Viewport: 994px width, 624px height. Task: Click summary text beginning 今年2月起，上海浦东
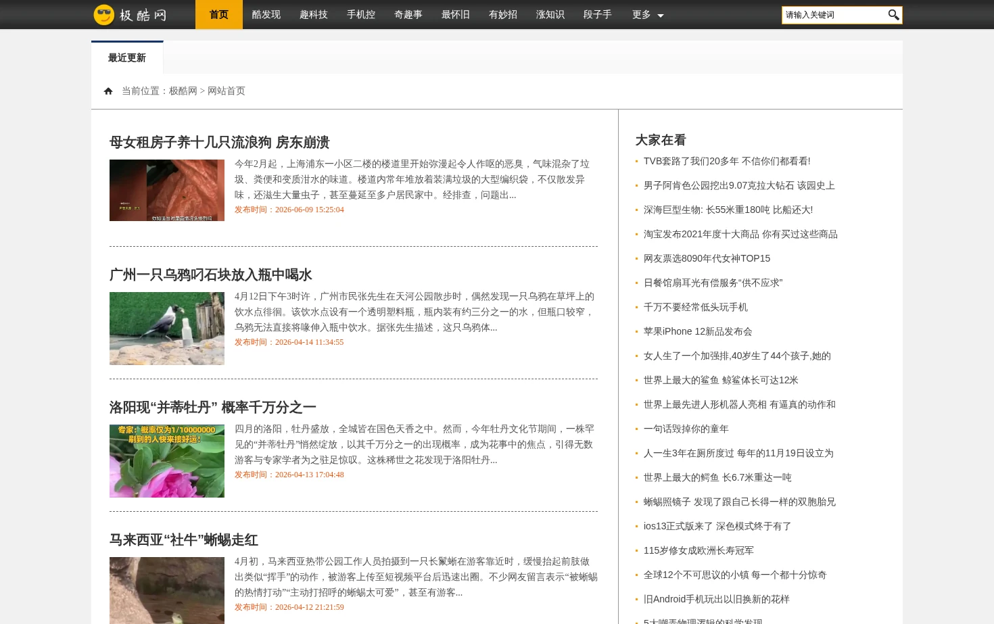412,179
